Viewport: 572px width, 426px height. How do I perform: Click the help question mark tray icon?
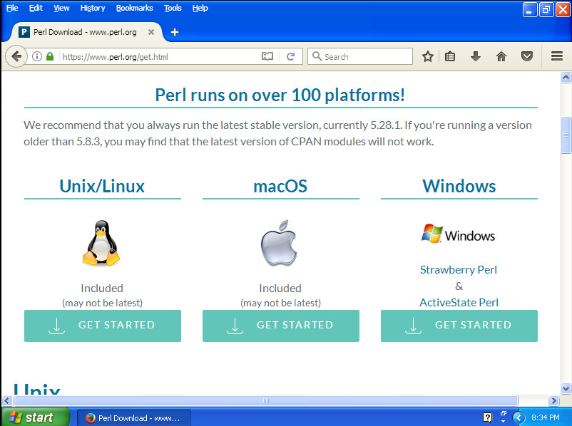click(x=487, y=417)
